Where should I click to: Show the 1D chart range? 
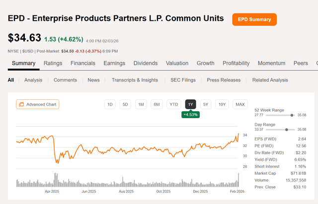[x=110, y=104]
